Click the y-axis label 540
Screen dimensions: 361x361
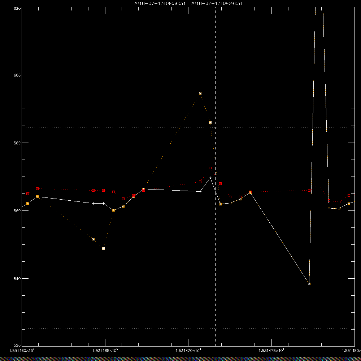pos(17,278)
